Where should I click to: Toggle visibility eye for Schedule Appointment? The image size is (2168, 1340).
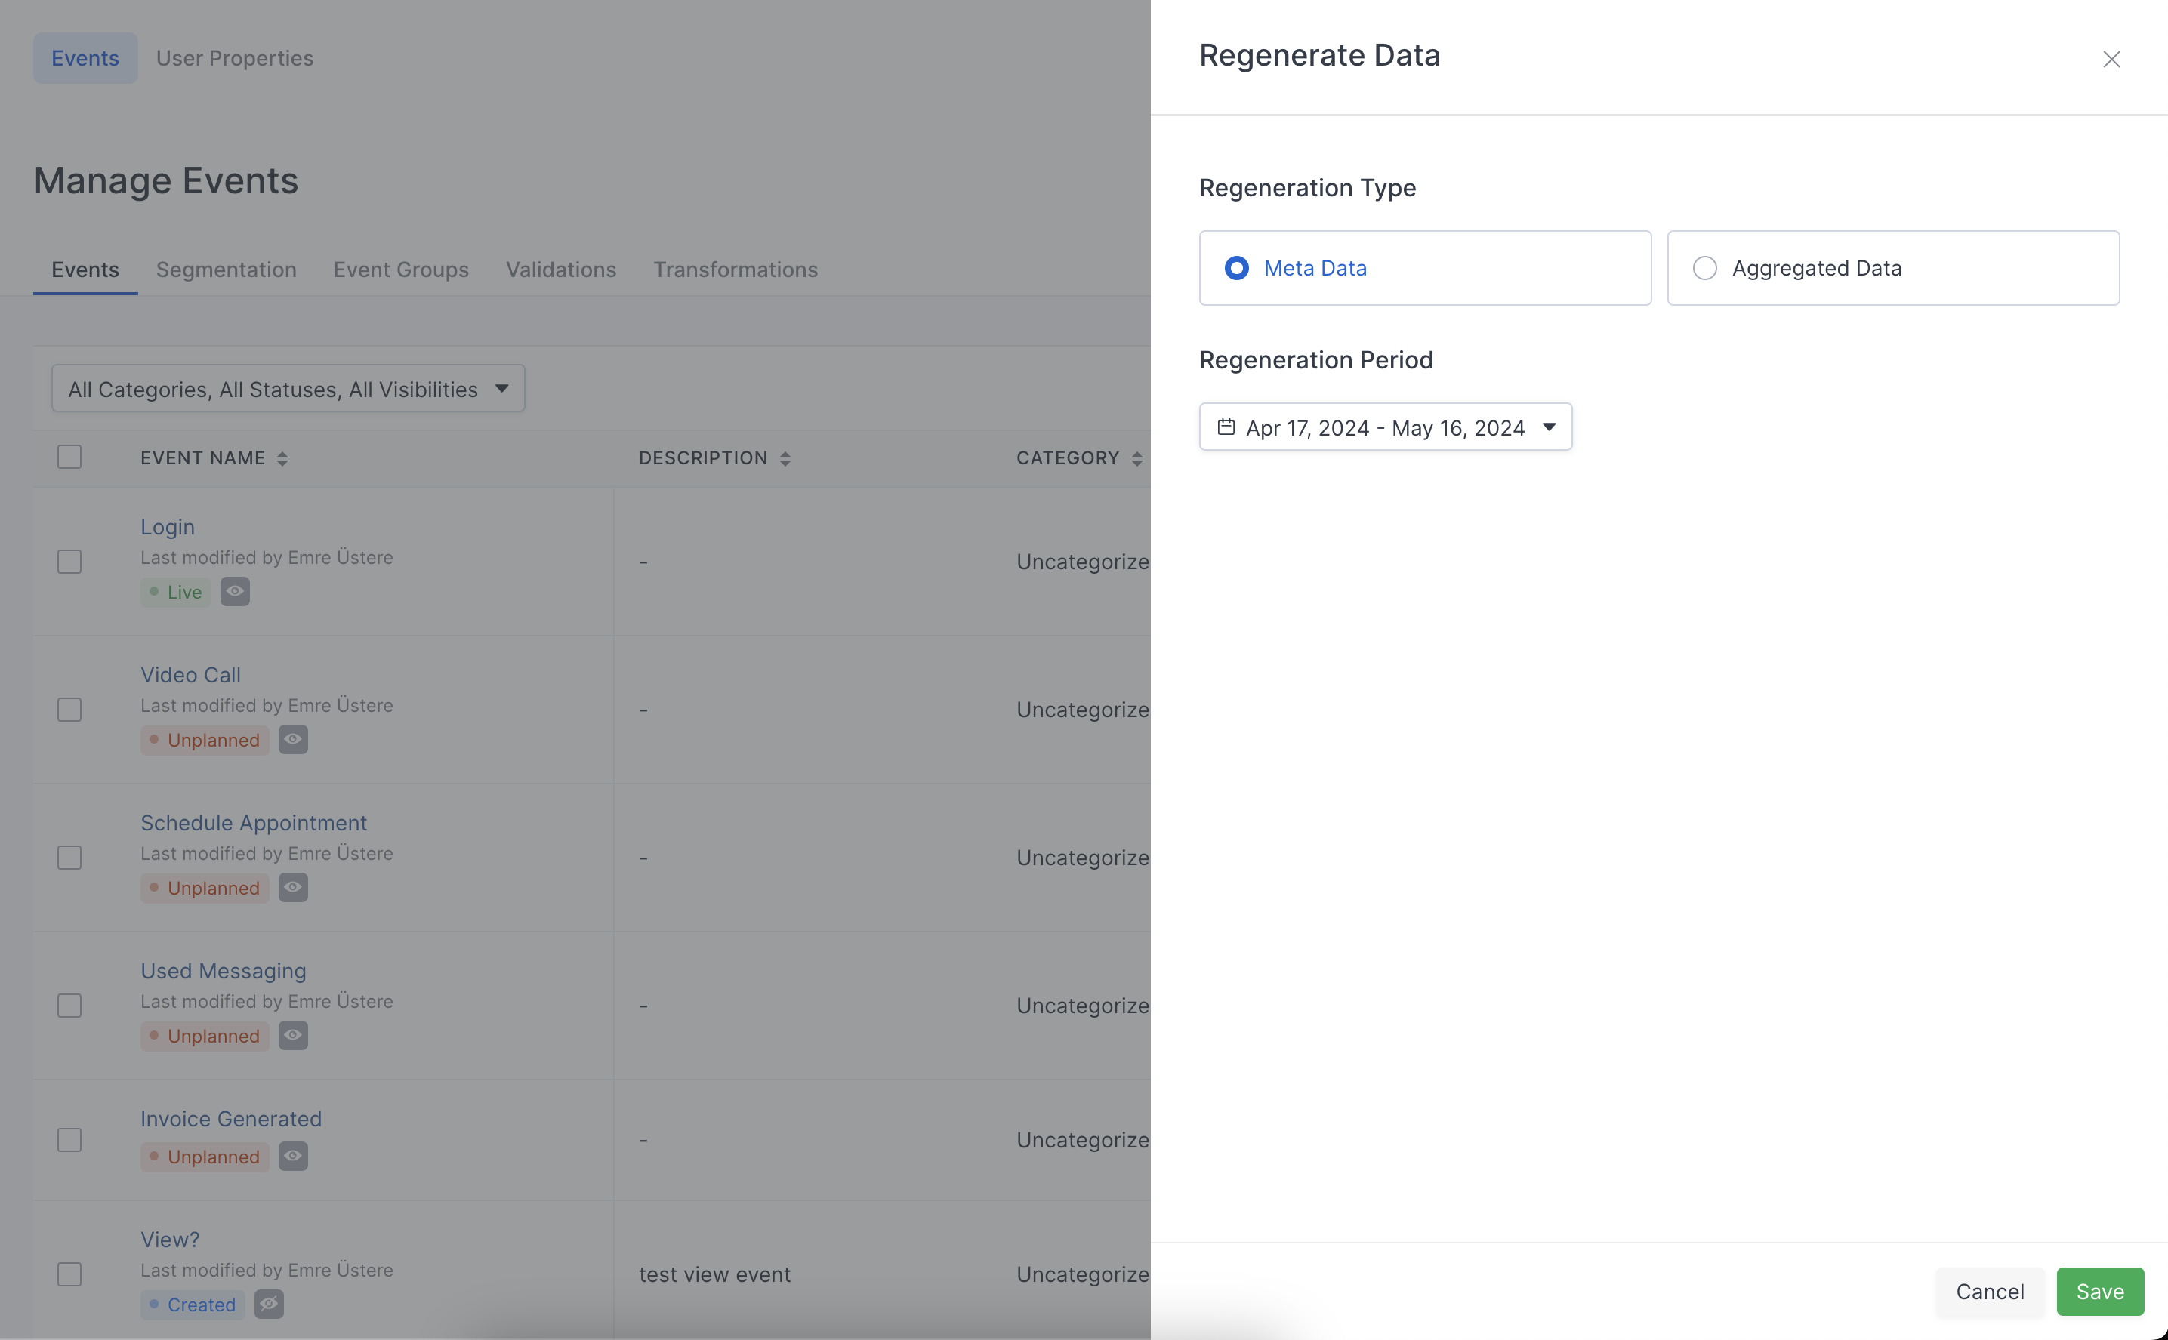pyautogui.click(x=292, y=887)
